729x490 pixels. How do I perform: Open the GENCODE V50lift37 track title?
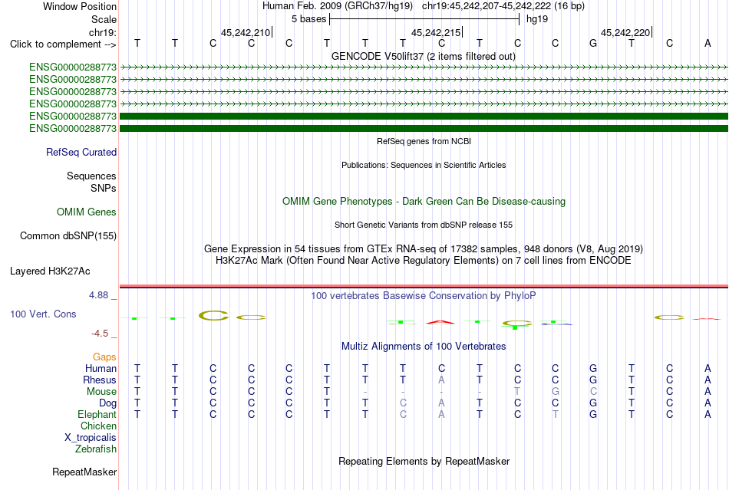(424, 56)
